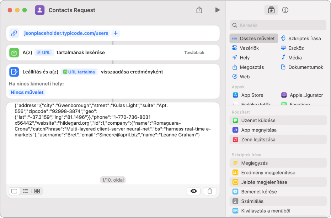Select the App Store app entry

click(x=252, y=95)
